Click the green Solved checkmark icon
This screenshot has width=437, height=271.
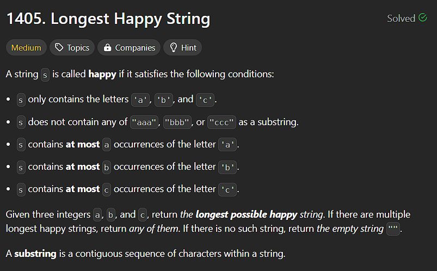(423, 17)
